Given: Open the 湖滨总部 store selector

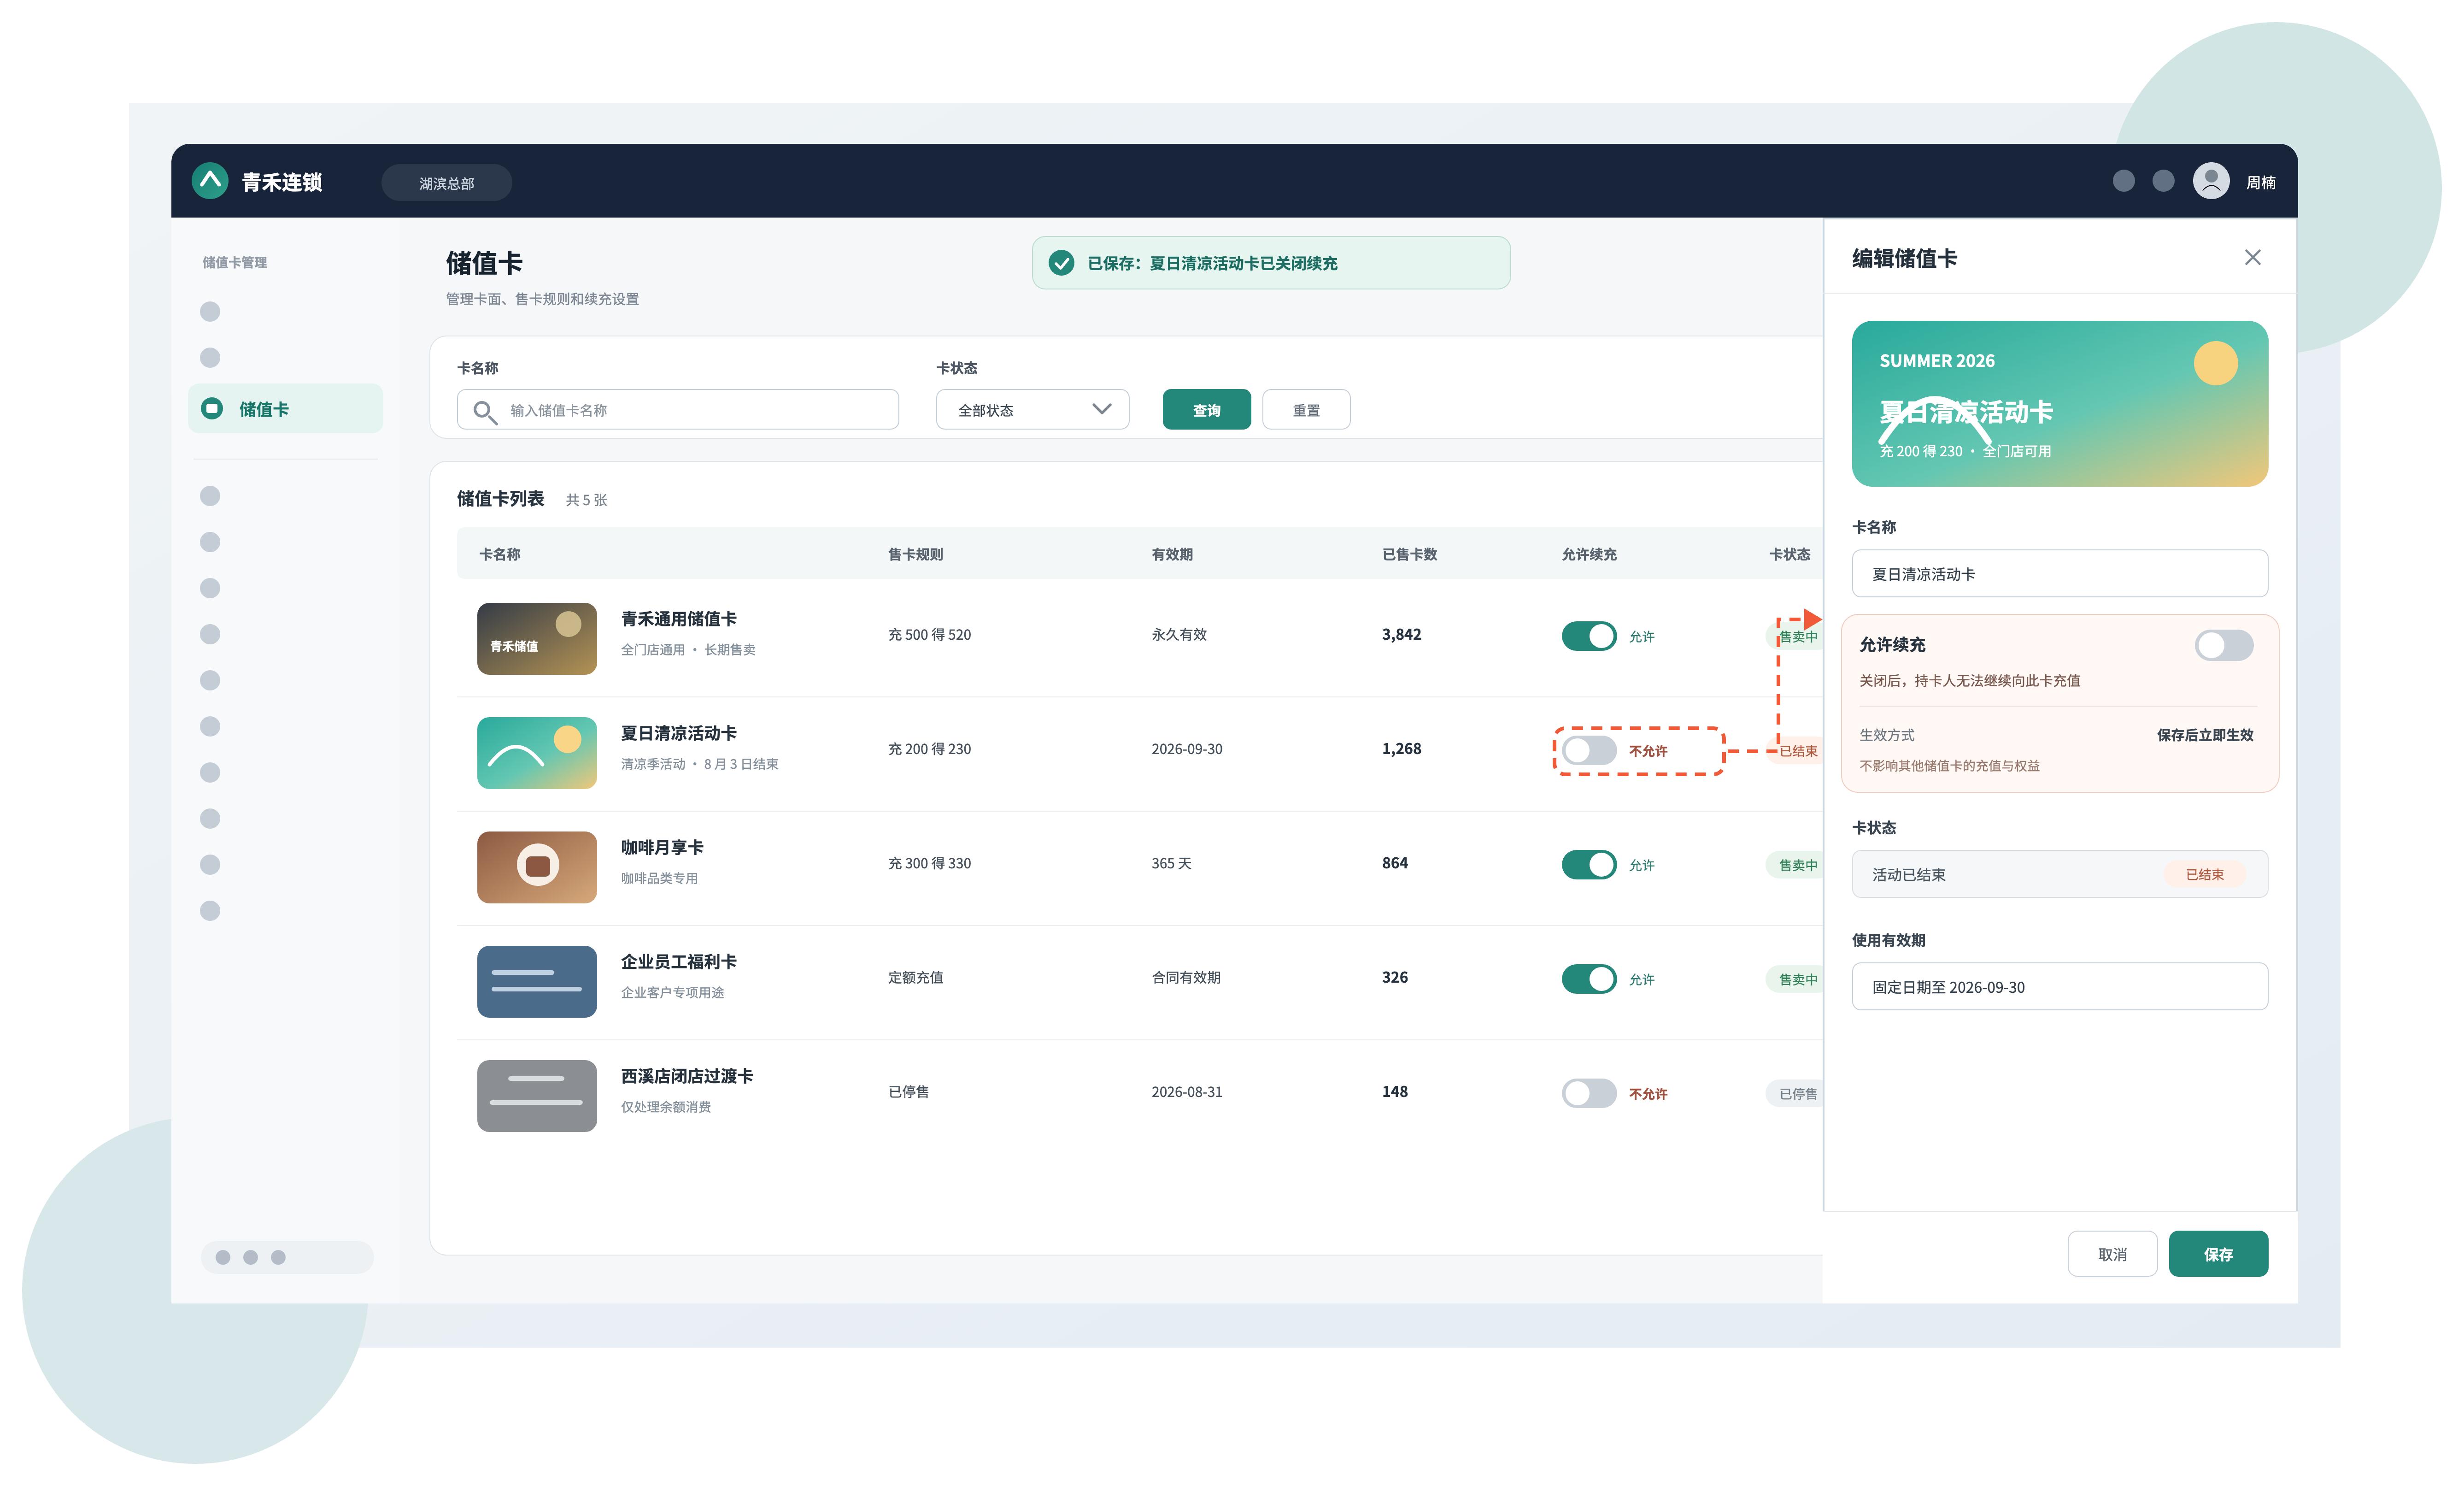Looking at the screenshot, I should (x=447, y=182).
